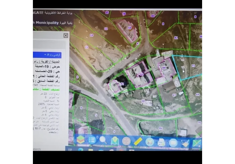Click the map location pin icon
Viewport: 235px width, 164px height.
(114, 141)
